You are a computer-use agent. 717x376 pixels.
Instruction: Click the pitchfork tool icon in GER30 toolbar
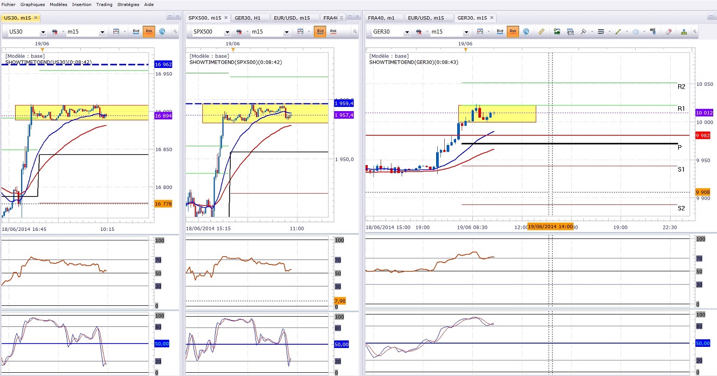(583, 32)
